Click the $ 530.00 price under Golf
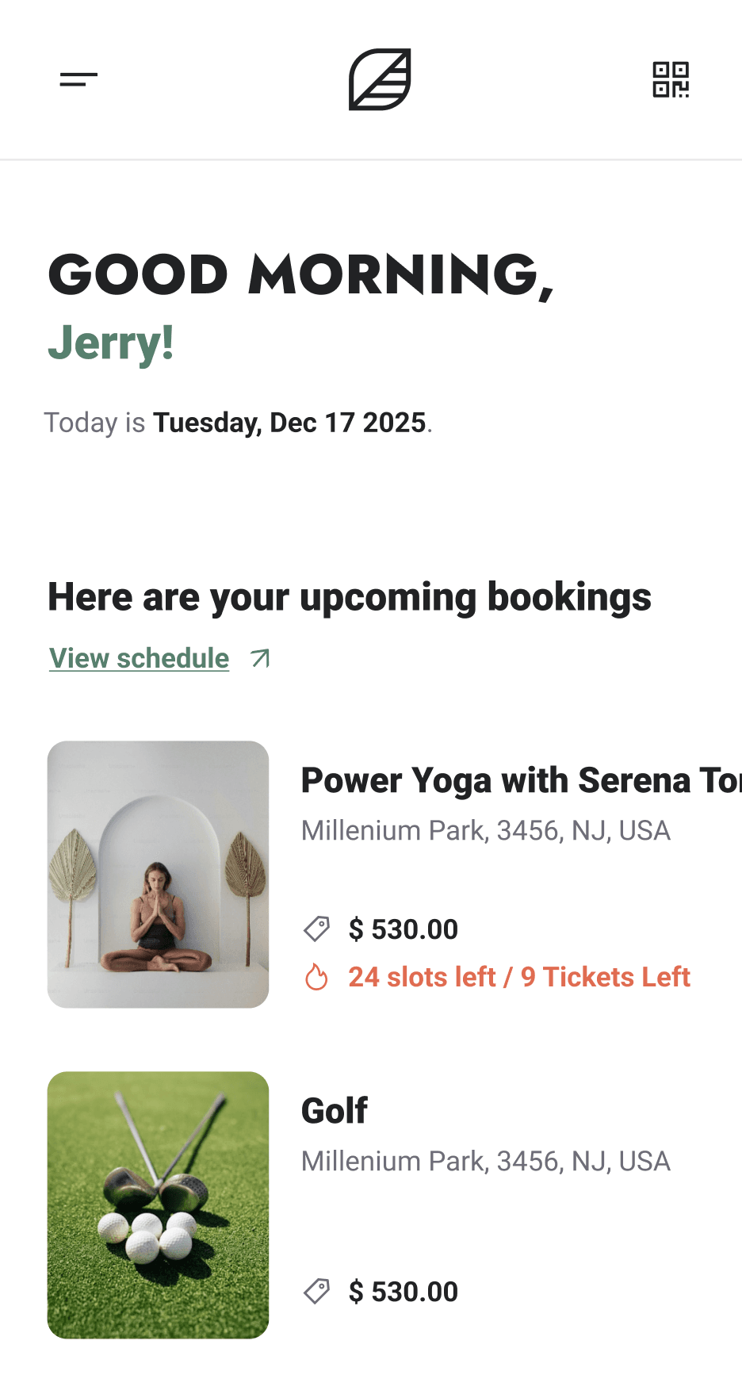 point(404,1292)
